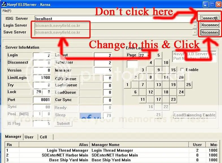
Task: Switch to the Manager tab
Action: point(13,136)
